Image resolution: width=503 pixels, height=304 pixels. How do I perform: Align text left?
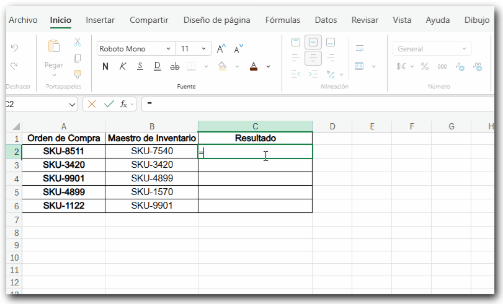pyautogui.click(x=295, y=58)
